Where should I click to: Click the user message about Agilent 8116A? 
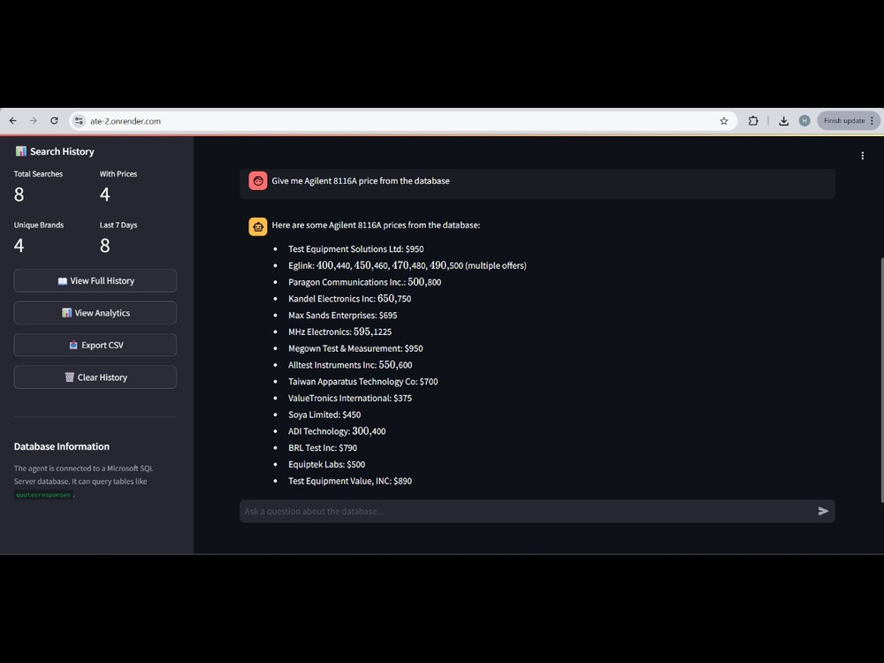(x=361, y=181)
